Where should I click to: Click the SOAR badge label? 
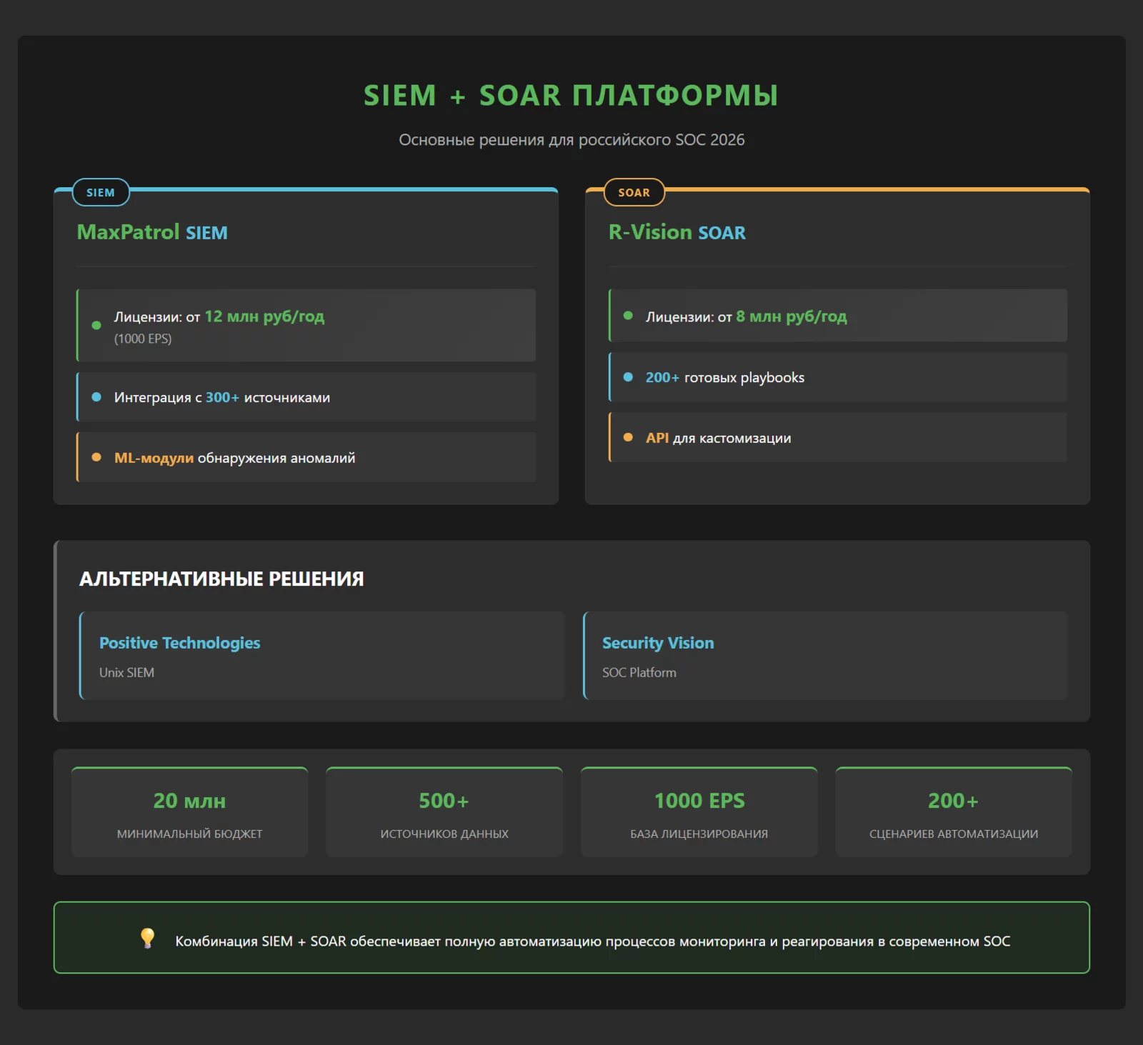(x=634, y=192)
